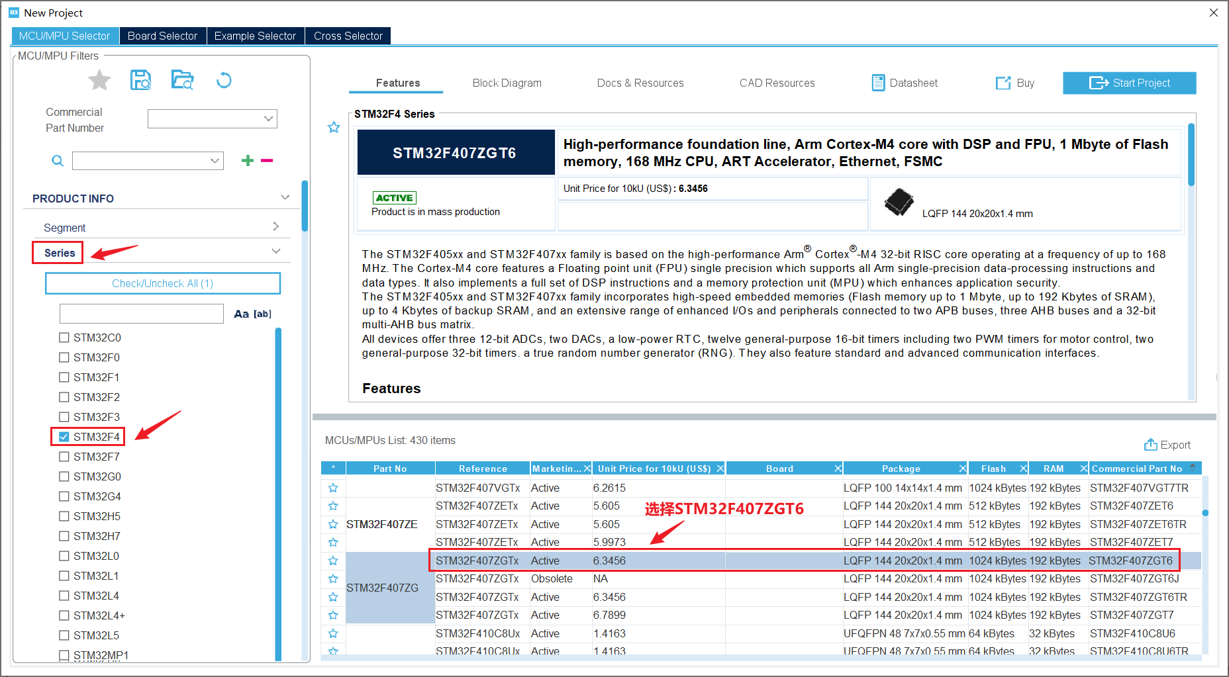Sort the list by Part No header
The width and height of the screenshot is (1229, 677).
pos(390,469)
